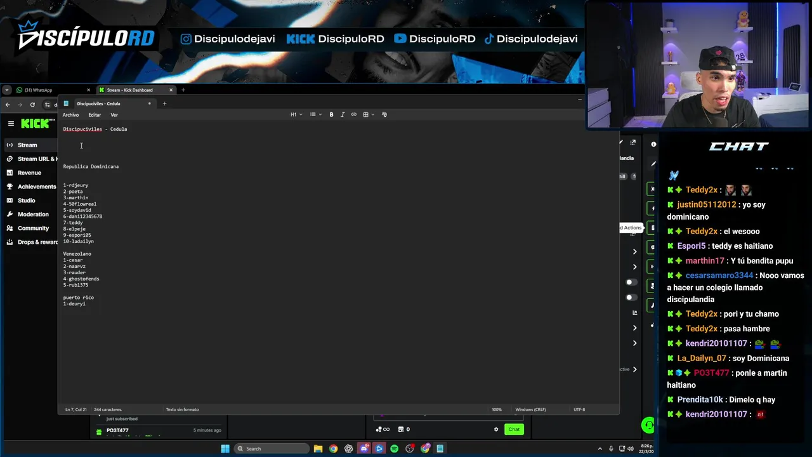
Task: Click the PO3T477 subscriber entry
Action: (159, 430)
